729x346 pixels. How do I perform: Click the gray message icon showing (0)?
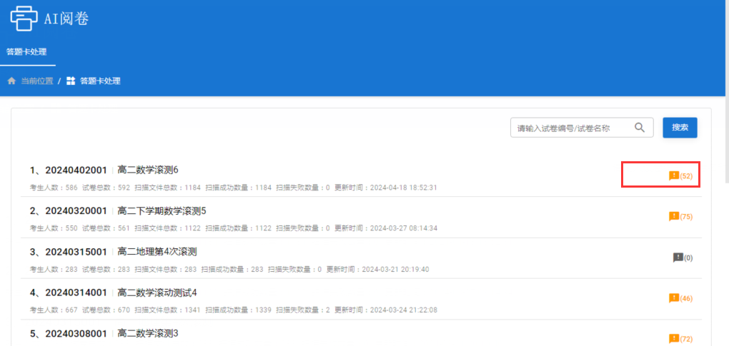coord(678,258)
